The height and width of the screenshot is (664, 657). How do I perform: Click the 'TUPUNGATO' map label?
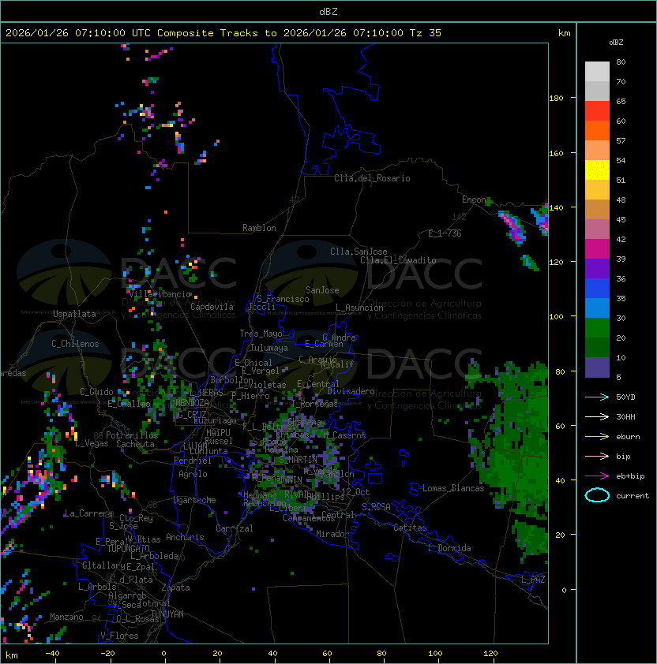point(129,549)
